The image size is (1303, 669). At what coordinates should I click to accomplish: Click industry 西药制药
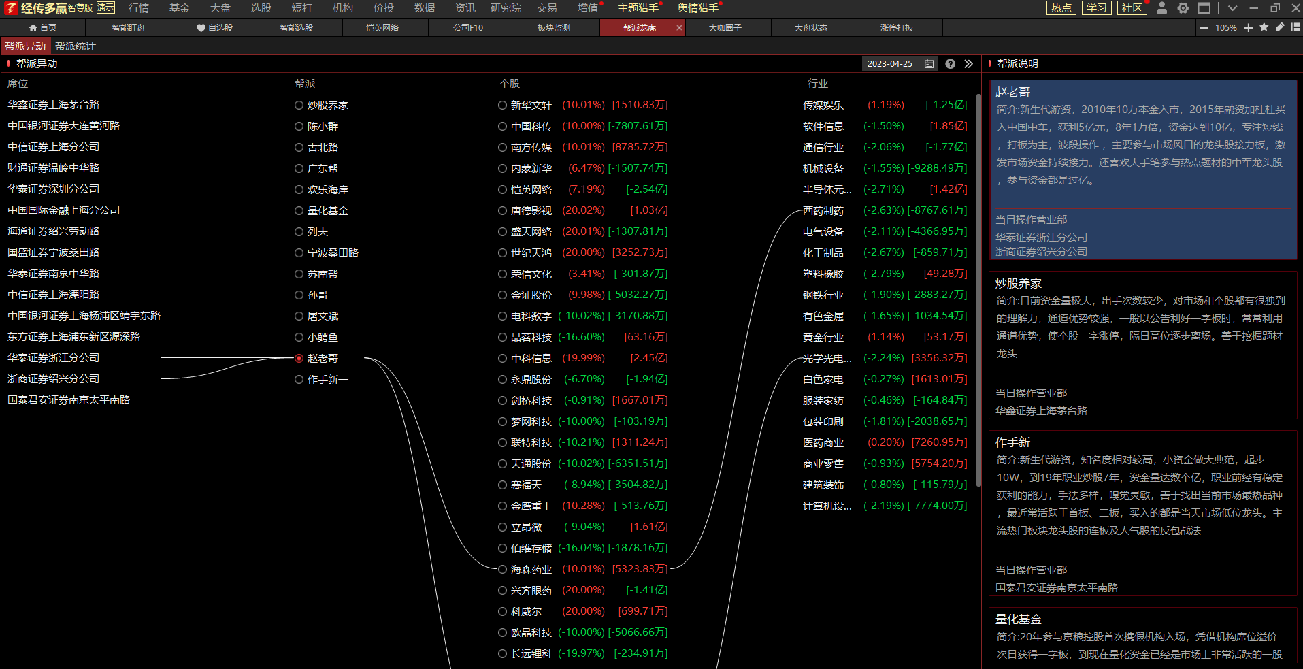(x=823, y=210)
